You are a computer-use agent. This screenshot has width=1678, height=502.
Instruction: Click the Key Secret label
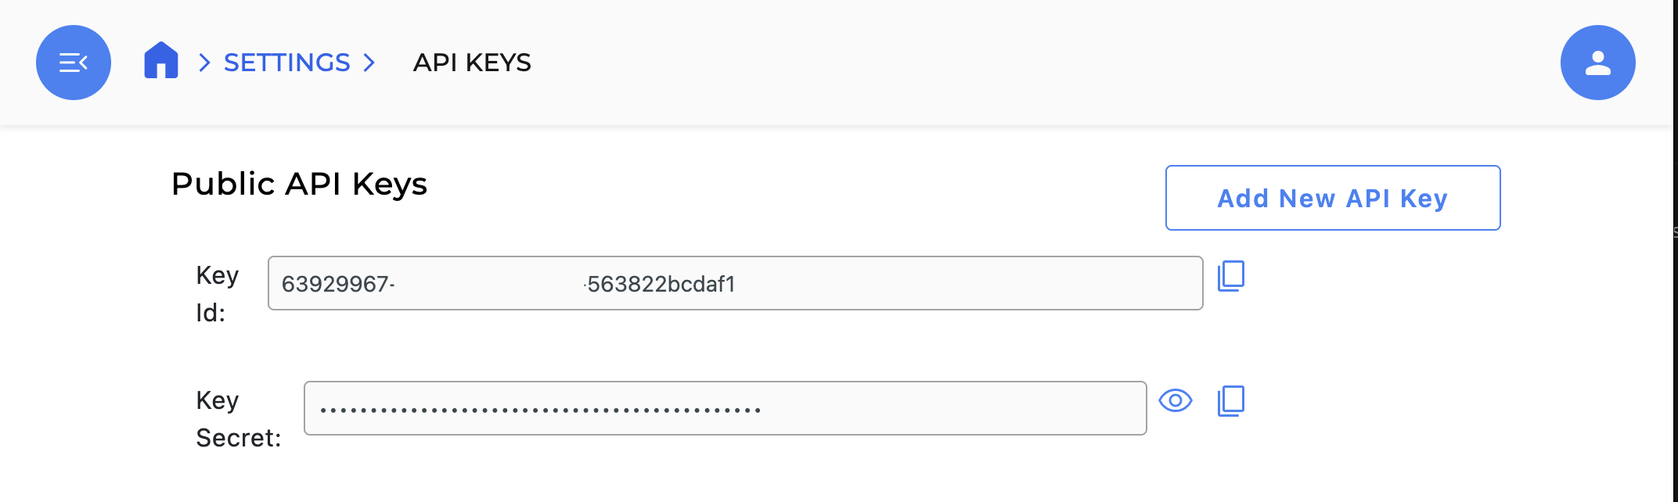point(237,419)
